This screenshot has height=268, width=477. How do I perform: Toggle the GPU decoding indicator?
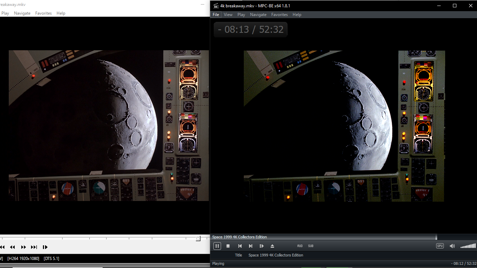point(440,246)
